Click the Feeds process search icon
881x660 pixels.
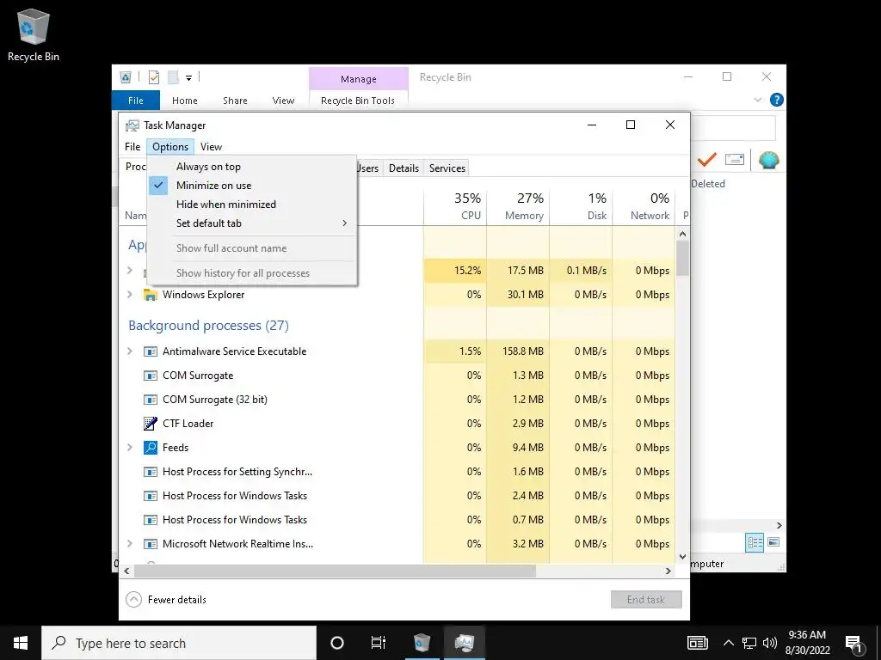(x=150, y=447)
